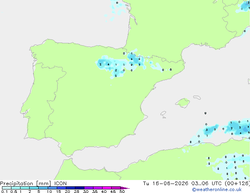Click the "4" precipitation value in northern Spain
This screenshot has height=193, width=250.
tap(108, 65)
